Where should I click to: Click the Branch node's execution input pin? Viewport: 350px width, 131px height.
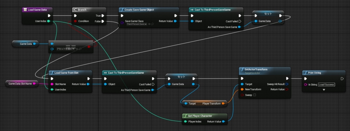pos(76,16)
